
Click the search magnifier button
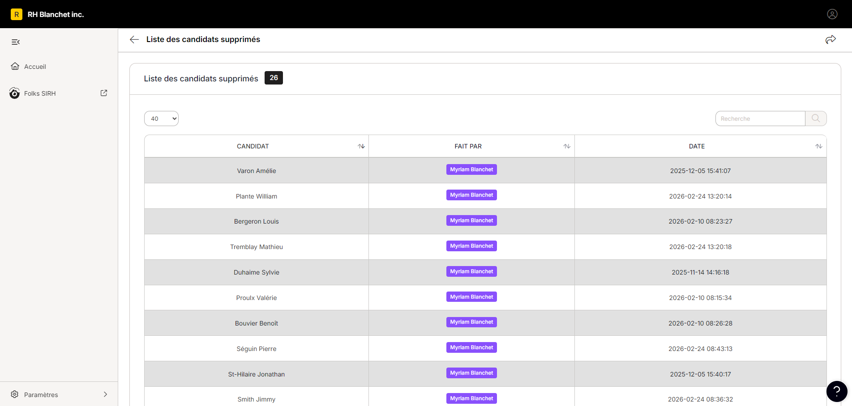tap(816, 118)
